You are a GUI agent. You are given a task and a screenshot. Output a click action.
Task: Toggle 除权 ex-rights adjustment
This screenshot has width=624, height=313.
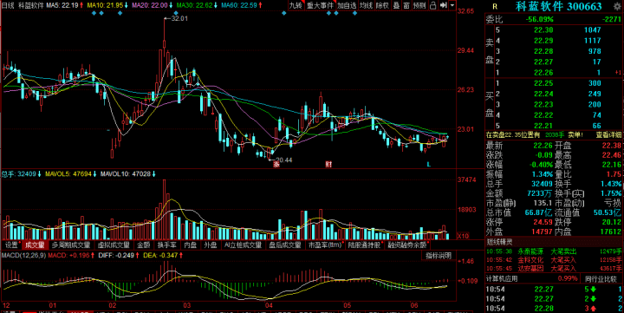point(382,5)
